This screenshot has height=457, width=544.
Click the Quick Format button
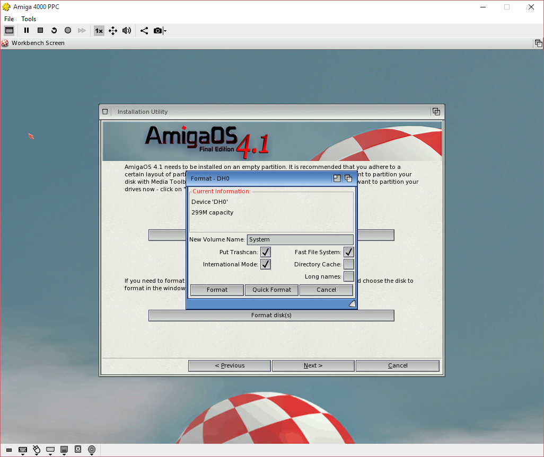271,290
